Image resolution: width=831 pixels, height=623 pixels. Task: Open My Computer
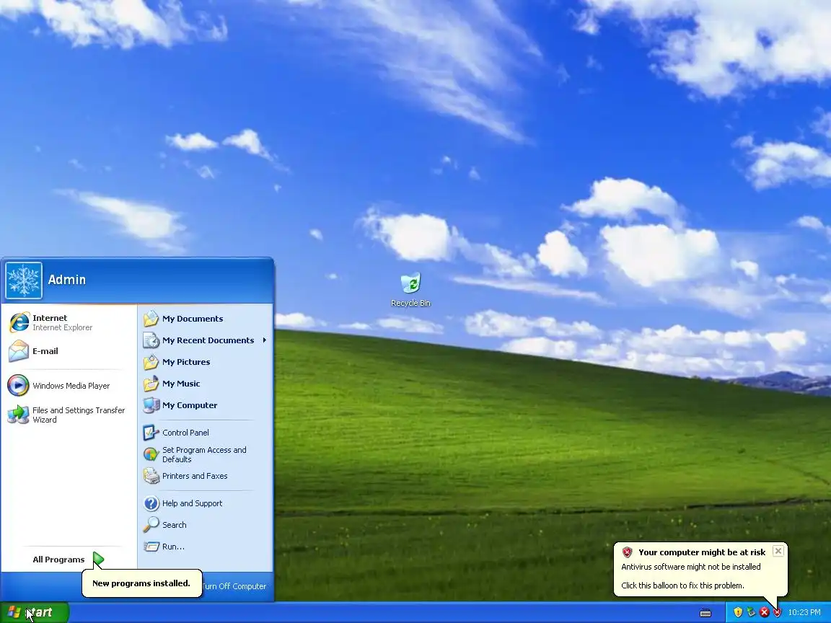205,405
